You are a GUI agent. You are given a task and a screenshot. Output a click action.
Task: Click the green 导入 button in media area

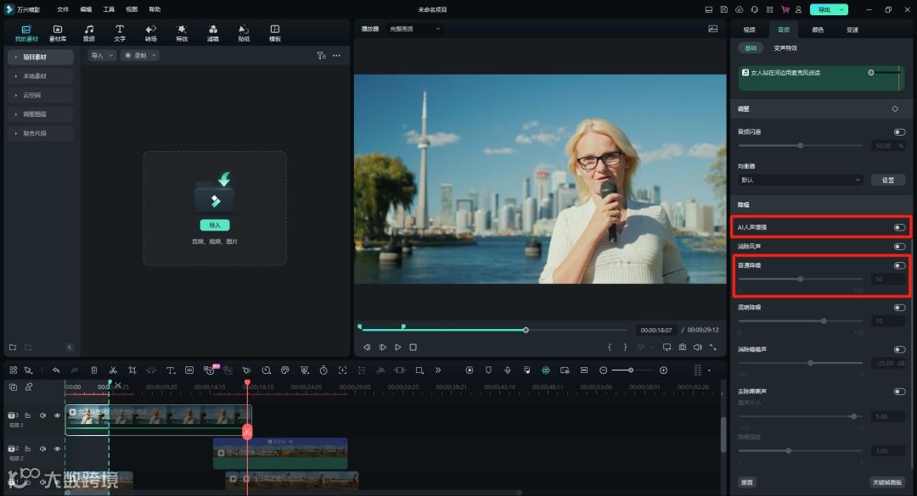click(x=215, y=226)
